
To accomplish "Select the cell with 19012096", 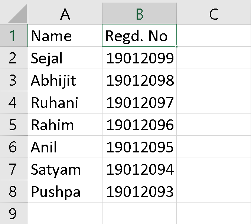I will (x=140, y=125).
